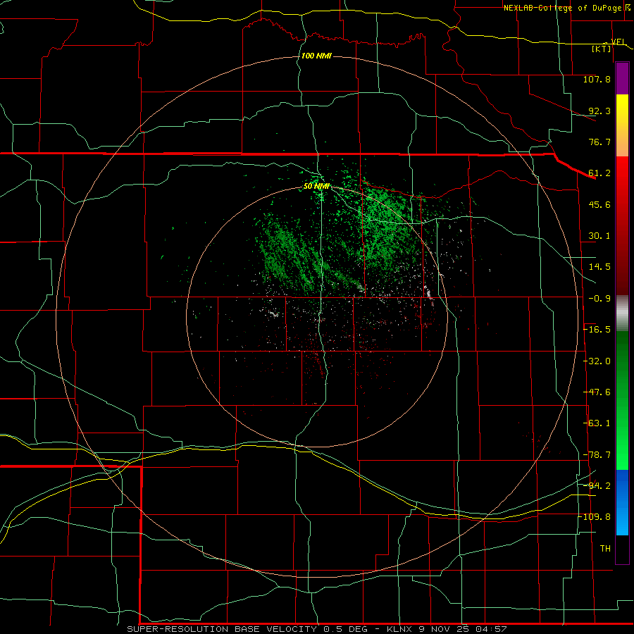Click the 45.6 value on velocity scale
The width and height of the screenshot is (634, 634).
(599, 204)
